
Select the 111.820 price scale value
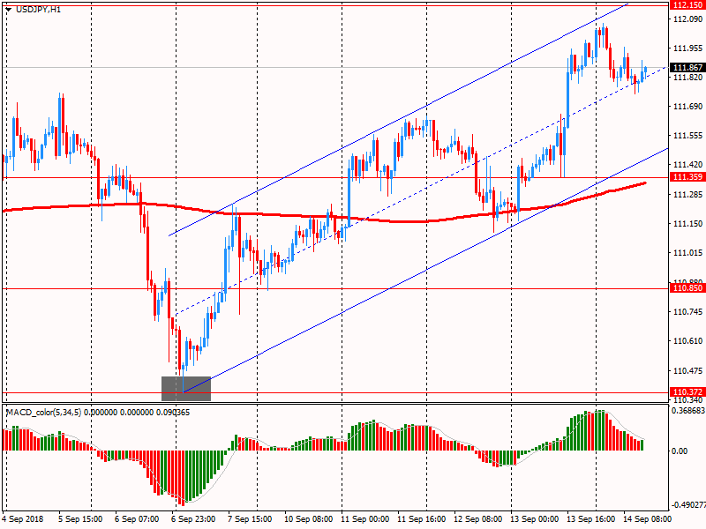pyautogui.click(x=687, y=78)
